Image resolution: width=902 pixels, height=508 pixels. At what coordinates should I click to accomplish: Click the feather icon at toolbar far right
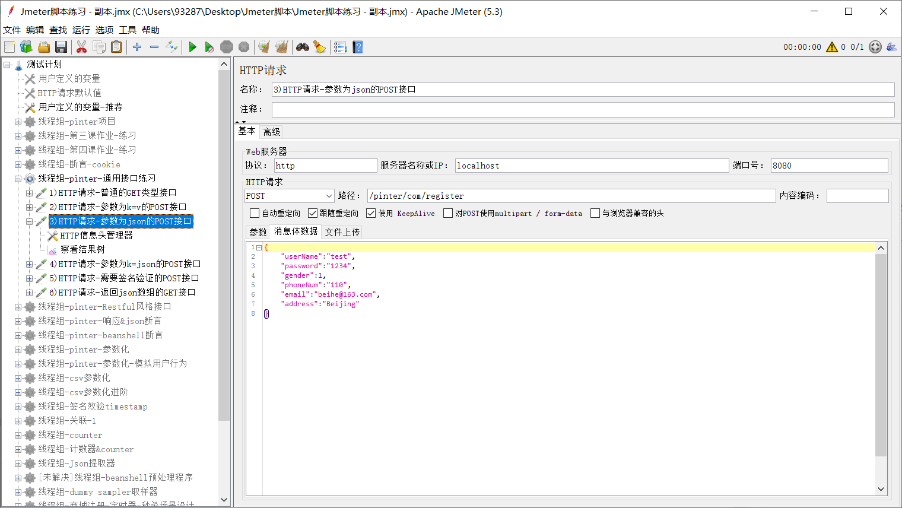point(891,47)
